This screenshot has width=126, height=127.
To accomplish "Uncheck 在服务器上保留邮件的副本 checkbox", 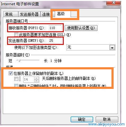I will pos(11,73).
